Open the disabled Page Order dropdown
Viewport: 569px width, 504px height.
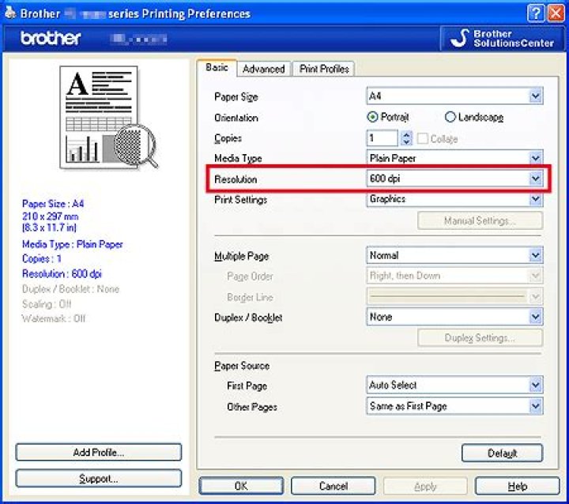click(x=454, y=276)
